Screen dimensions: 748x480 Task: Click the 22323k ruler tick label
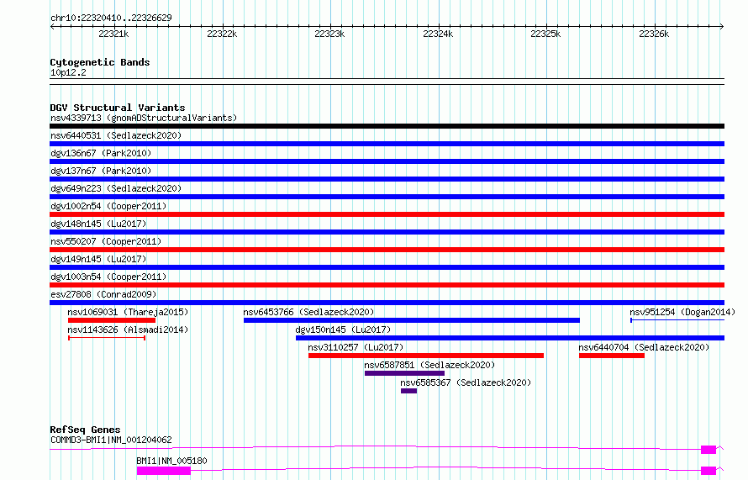click(x=329, y=34)
